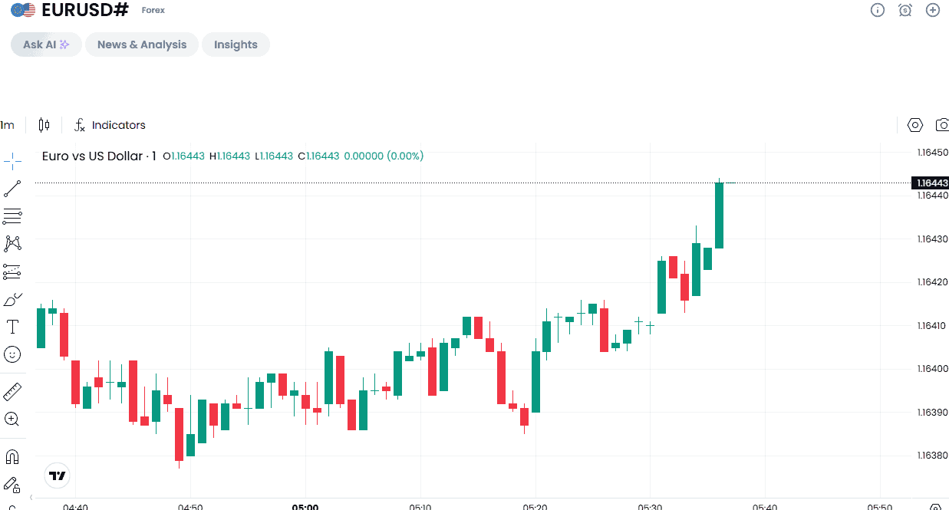
Task: Select the trend line drawing tool
Action: pos(12,188)
